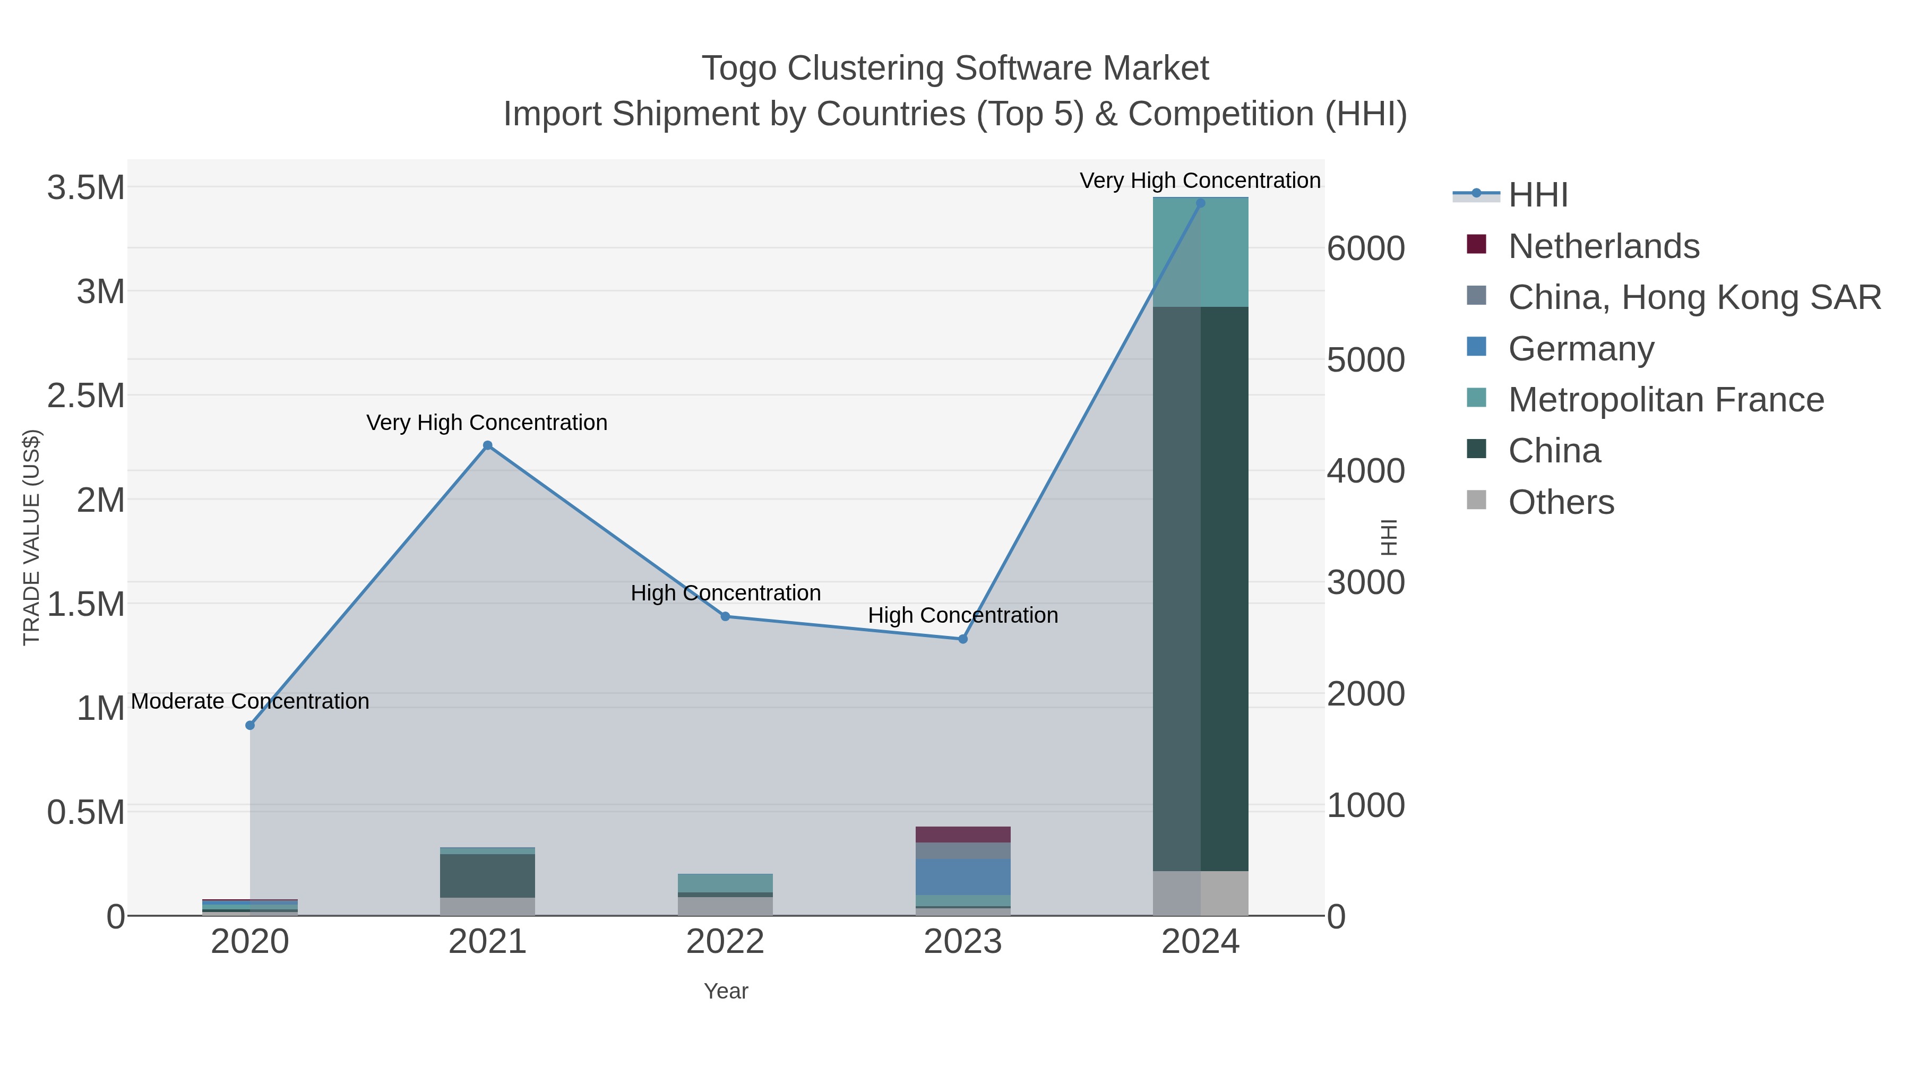The image size is (1911, 1075).
Task: Click the 'Moderate Concentration' annotation
Action: [x=250, y=700]
